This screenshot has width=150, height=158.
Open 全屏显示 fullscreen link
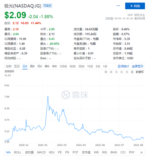(x=137, y=66)
